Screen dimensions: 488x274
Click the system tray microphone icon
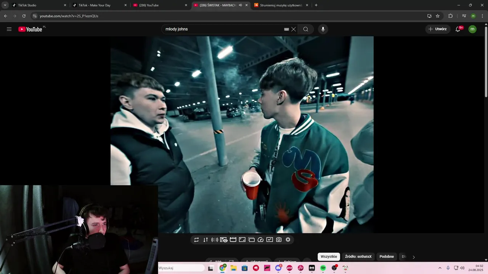click(x=448, y=268)
